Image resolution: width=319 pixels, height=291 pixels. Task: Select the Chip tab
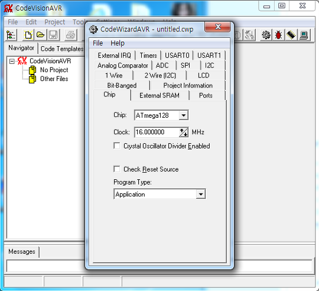point(109,95)
